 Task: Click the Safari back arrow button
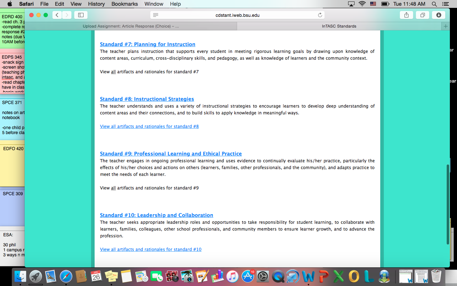57,15
